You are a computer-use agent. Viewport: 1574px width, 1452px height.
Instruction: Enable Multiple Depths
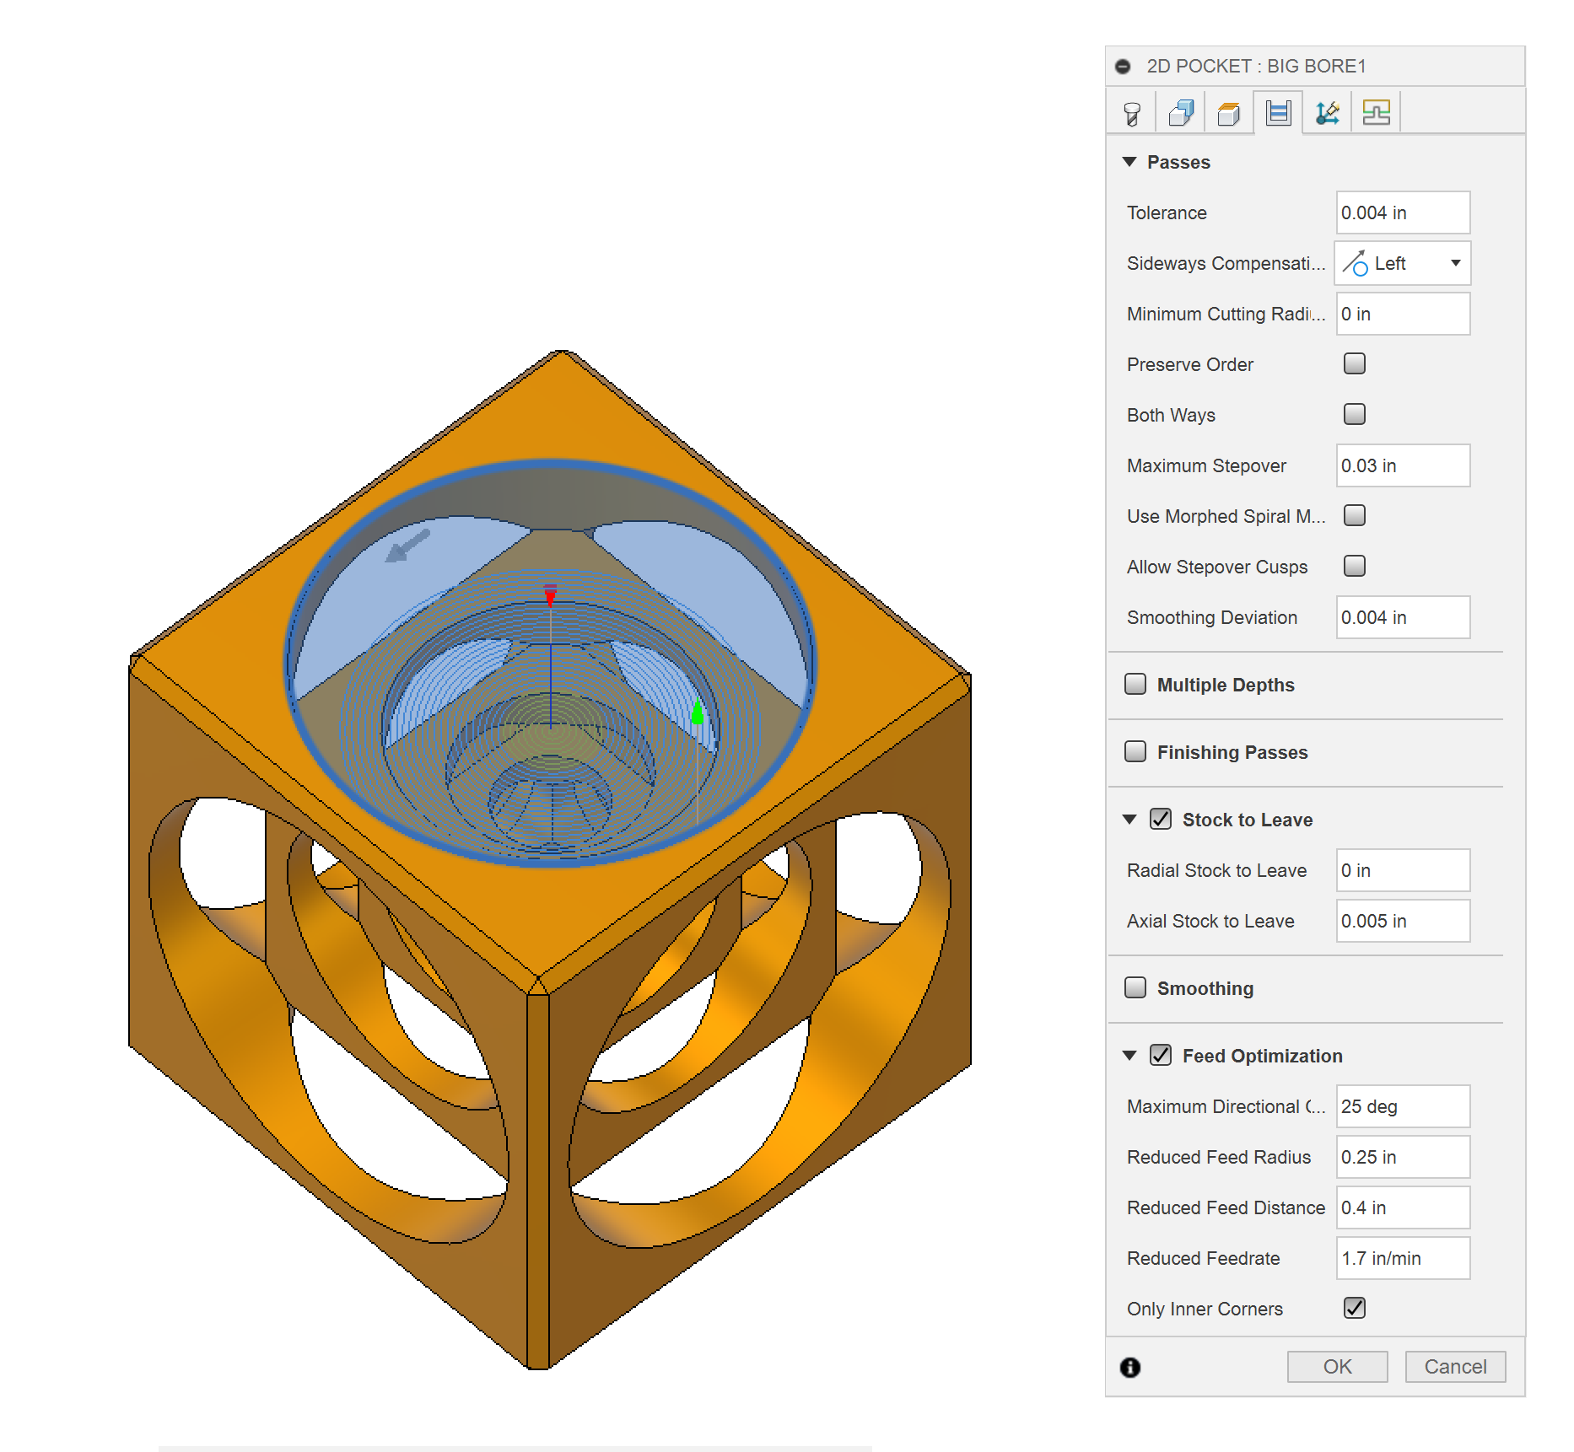(x=1135, y=684)
